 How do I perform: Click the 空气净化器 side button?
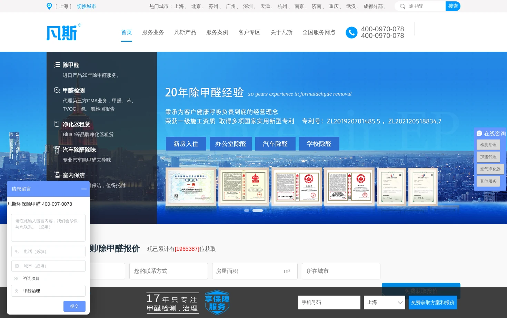coord(490,169)
